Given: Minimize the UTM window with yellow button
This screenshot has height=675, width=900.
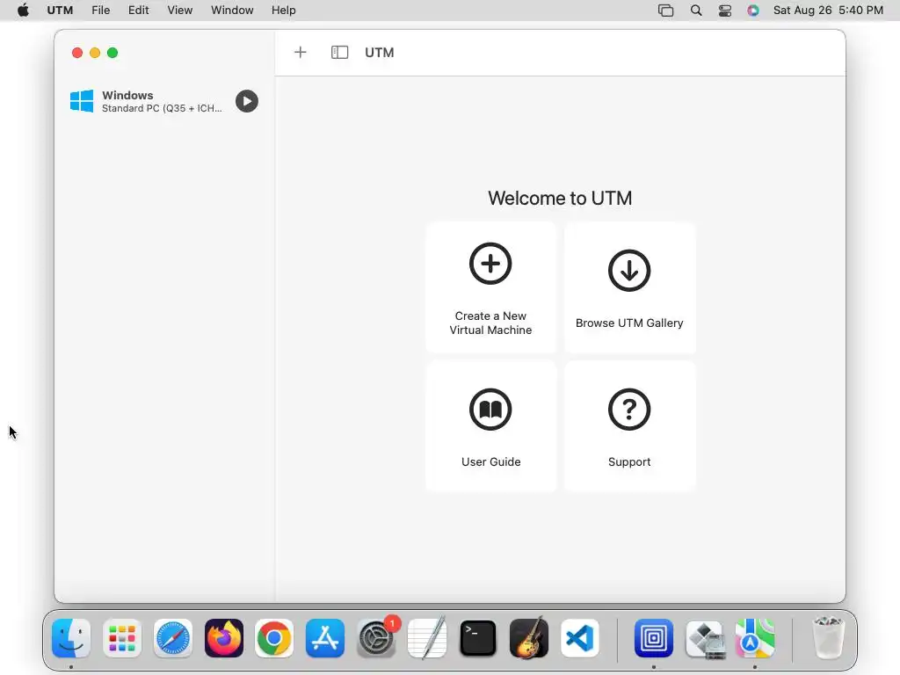Looking at the screenshot, I should pyautogui.click(x=95, y=53).
